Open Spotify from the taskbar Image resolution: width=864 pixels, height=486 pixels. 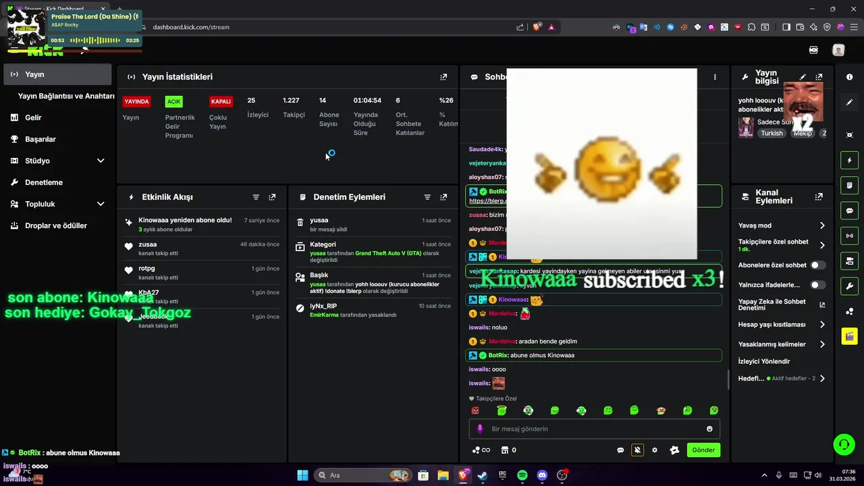point(522,475)
